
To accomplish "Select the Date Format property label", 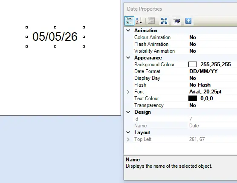I will click(147, 71).
